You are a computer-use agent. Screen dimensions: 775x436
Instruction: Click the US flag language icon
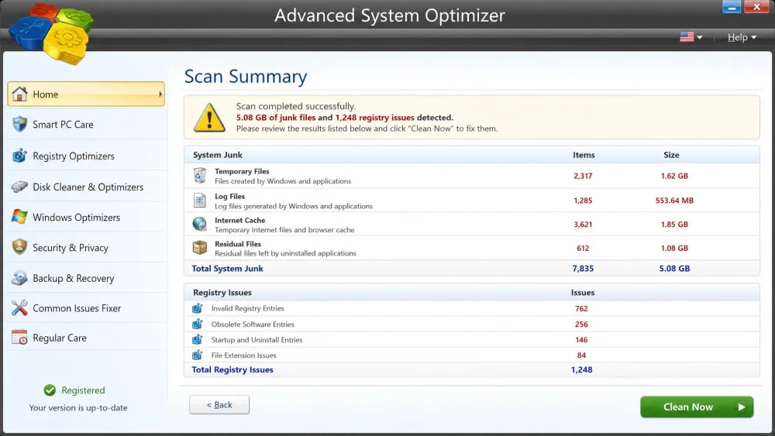pyautogui.click(x=687, y=37)
